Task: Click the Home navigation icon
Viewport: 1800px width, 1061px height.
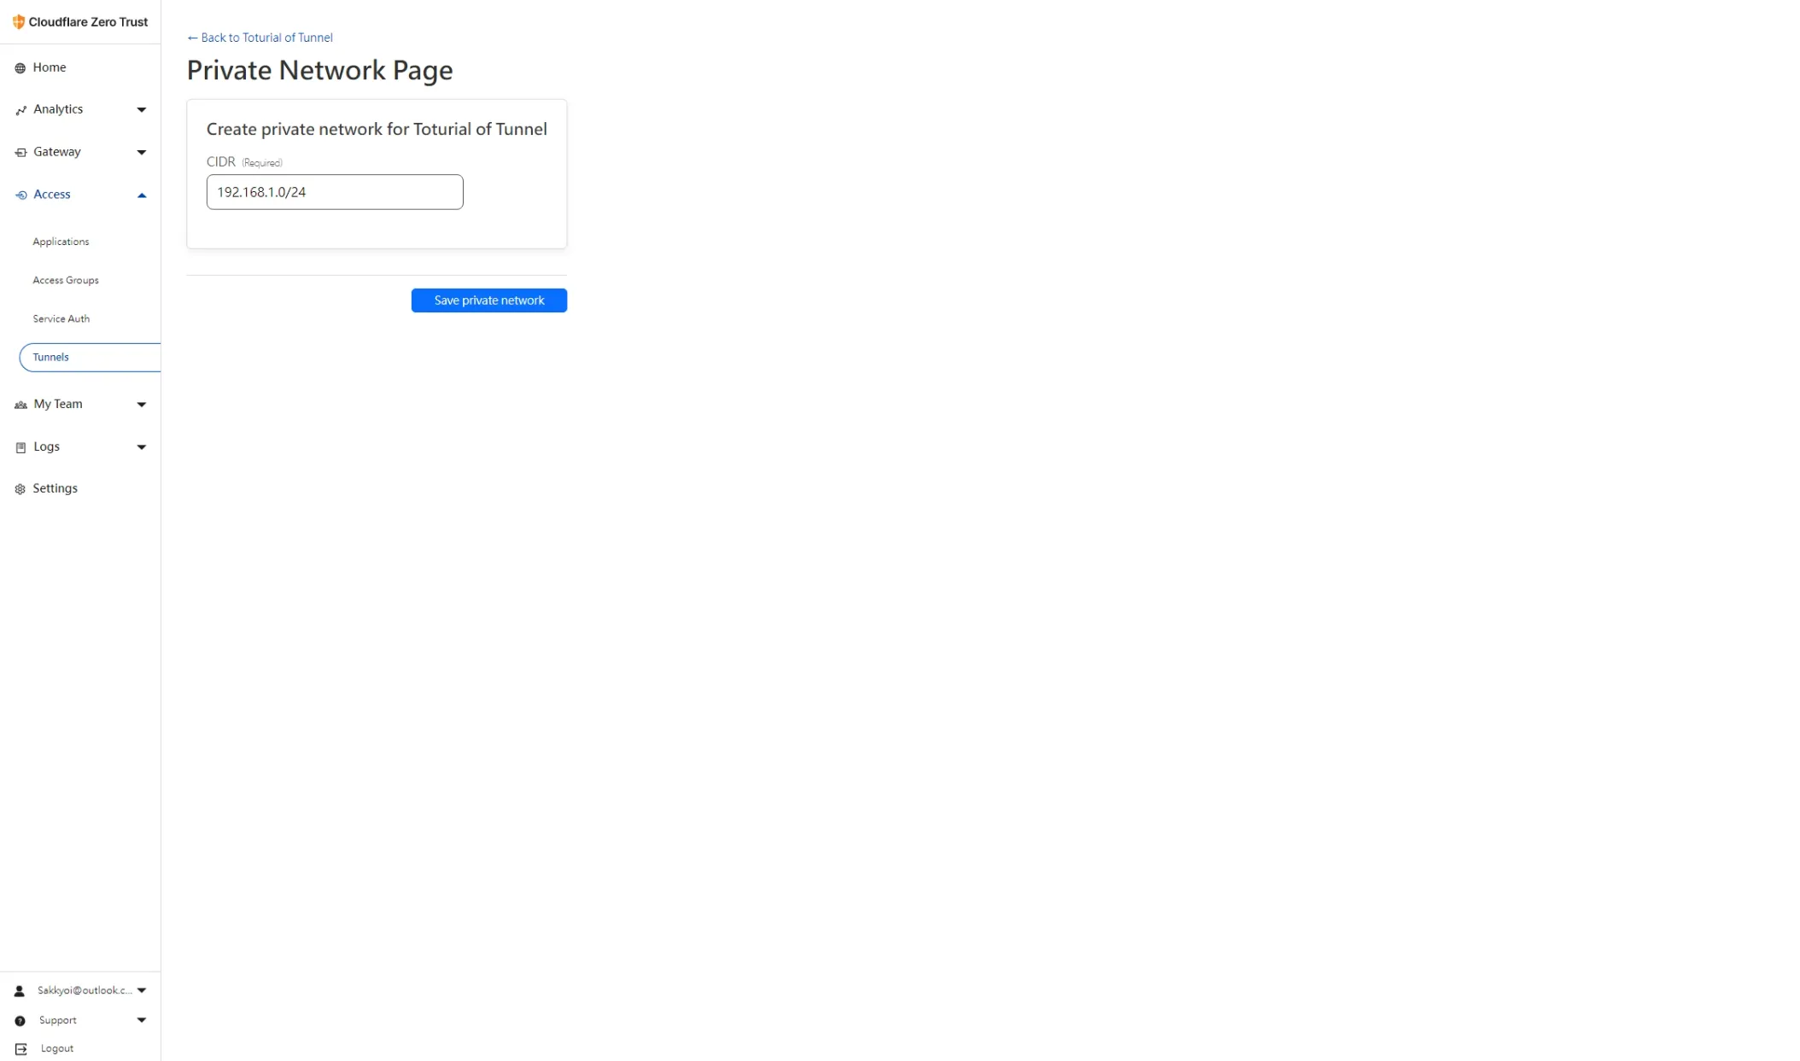Action: click(x=20, y=67)
